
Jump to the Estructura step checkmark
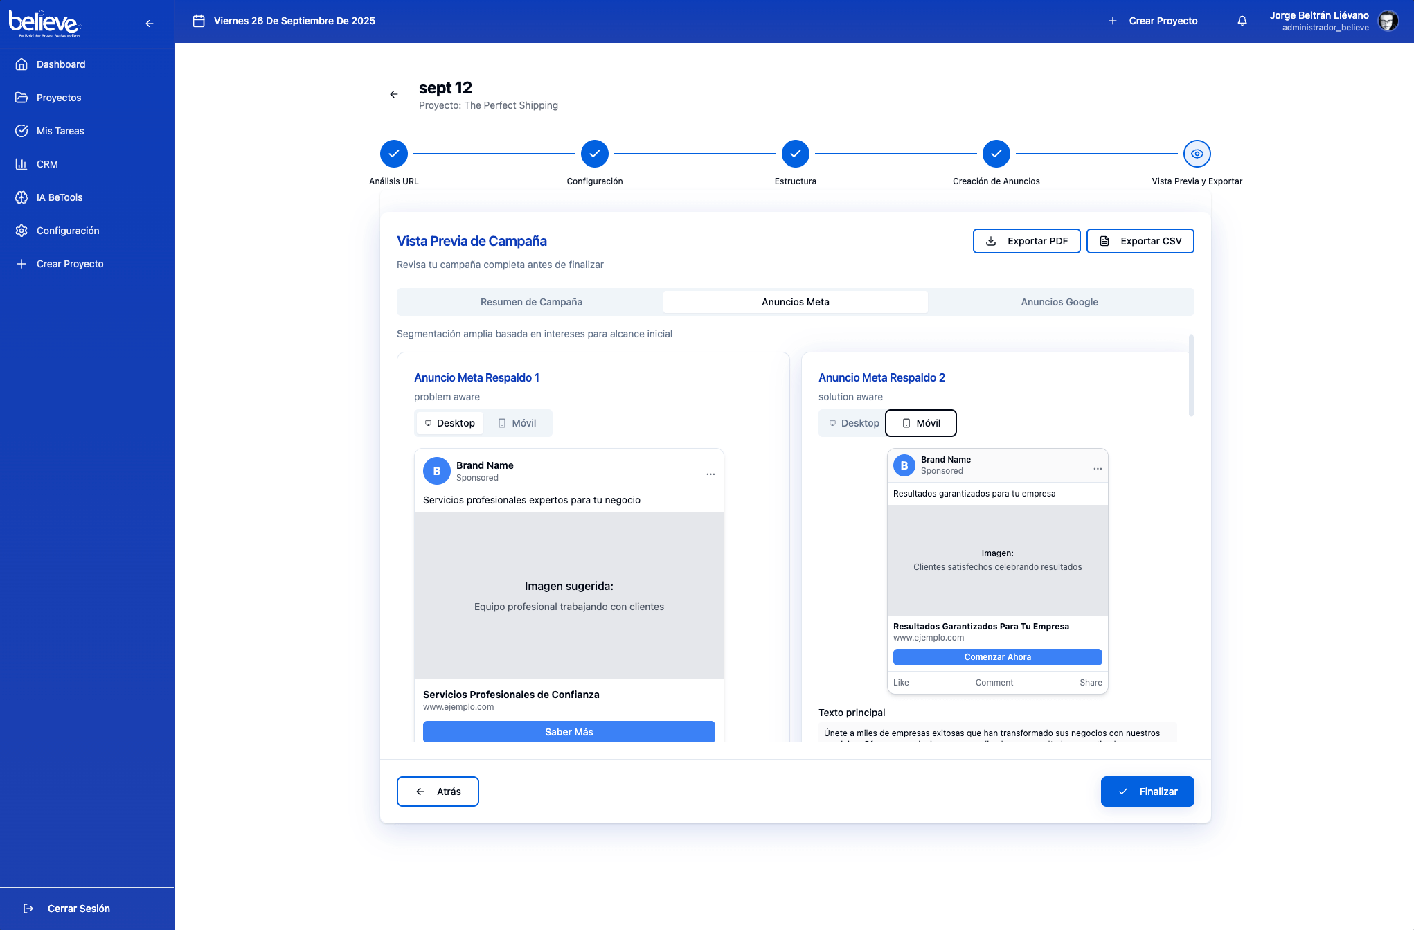[x=795, y=154]
